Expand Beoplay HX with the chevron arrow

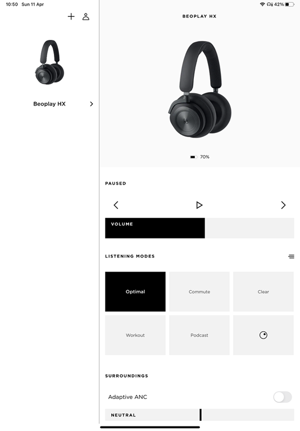[92, 104]
